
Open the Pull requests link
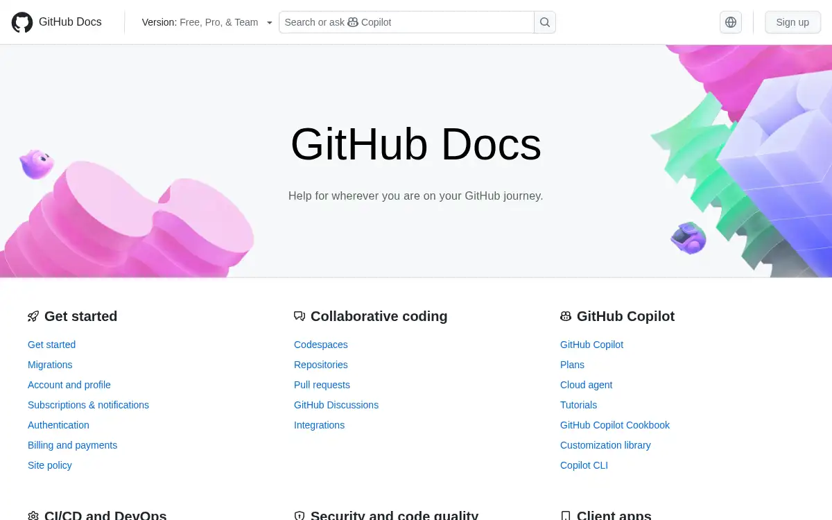pyautogui.click(x=322, y=385)
